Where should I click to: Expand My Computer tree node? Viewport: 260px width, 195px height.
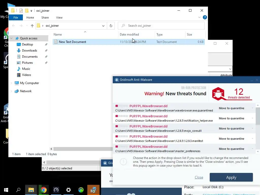(x=11, y=83)
